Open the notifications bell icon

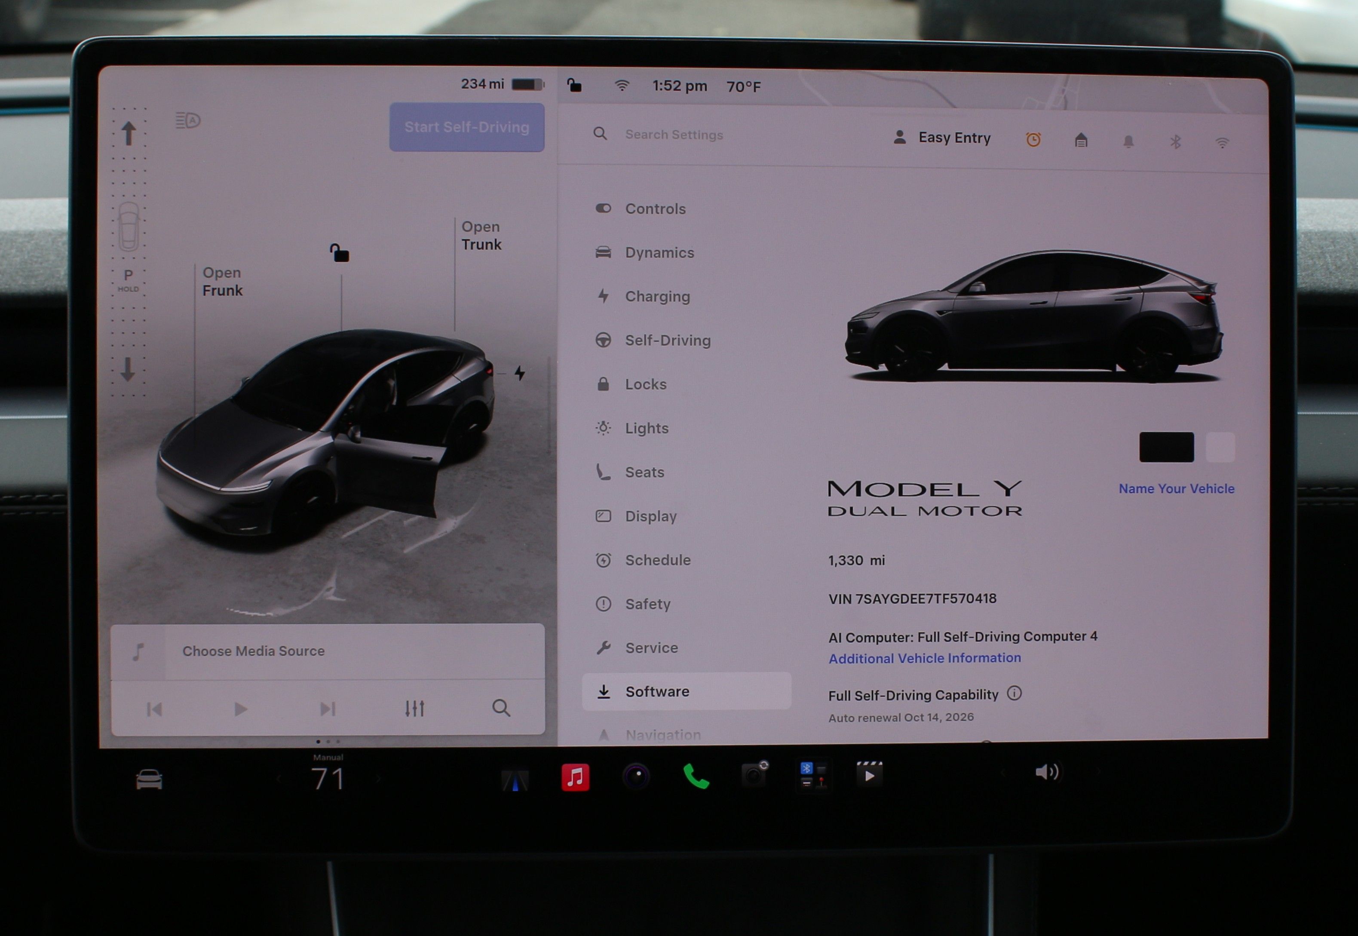[1129, 141]
